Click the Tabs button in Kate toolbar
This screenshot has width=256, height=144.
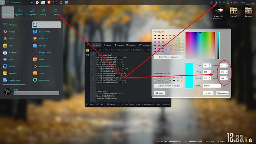click(x=96, y=45)
